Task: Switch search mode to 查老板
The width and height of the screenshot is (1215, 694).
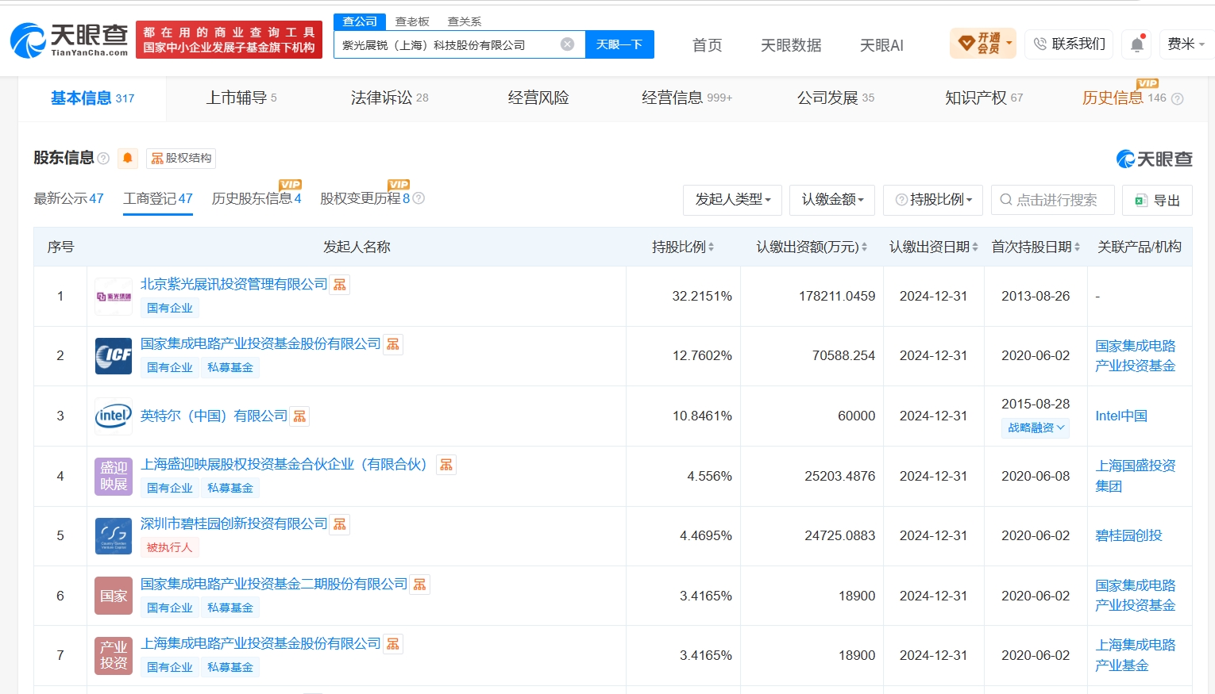Action: click(x=412, y=21)
